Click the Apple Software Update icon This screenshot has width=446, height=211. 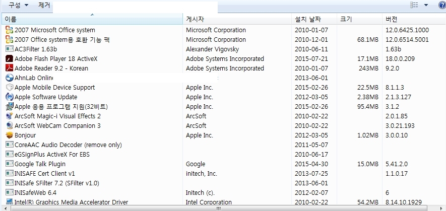9,97
